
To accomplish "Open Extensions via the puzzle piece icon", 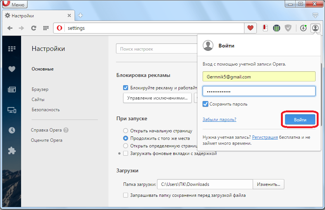I will pos(12,150).
